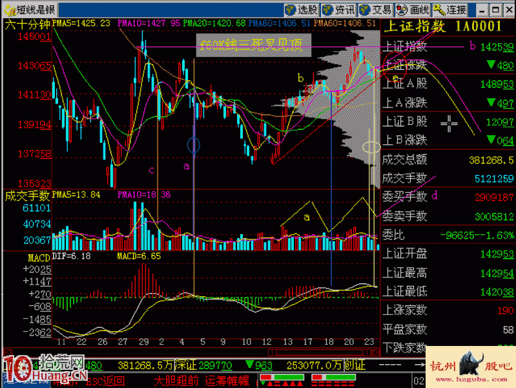Viewport: 516px width, 388px height.
Task: Click the 连接 connect key button
Action: coord(450,10)
